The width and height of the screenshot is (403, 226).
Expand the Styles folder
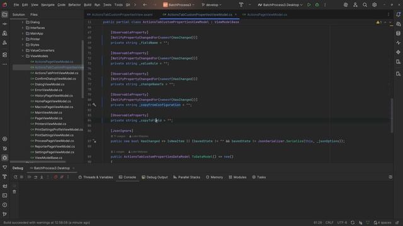point(23,45)
